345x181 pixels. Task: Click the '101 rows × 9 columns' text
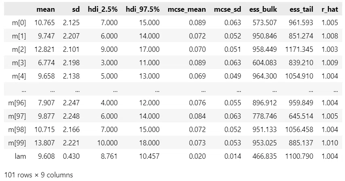coord(38,175)
